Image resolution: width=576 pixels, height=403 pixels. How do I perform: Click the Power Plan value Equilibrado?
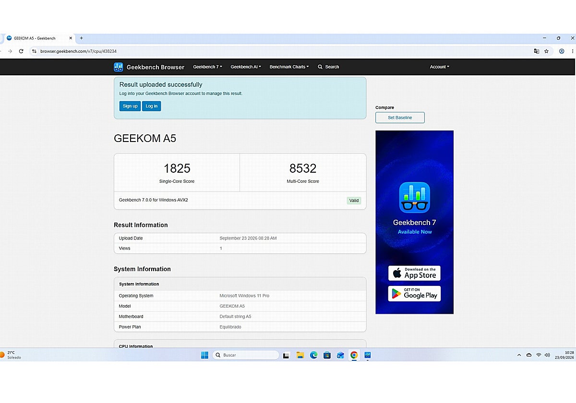pos(230,327)
